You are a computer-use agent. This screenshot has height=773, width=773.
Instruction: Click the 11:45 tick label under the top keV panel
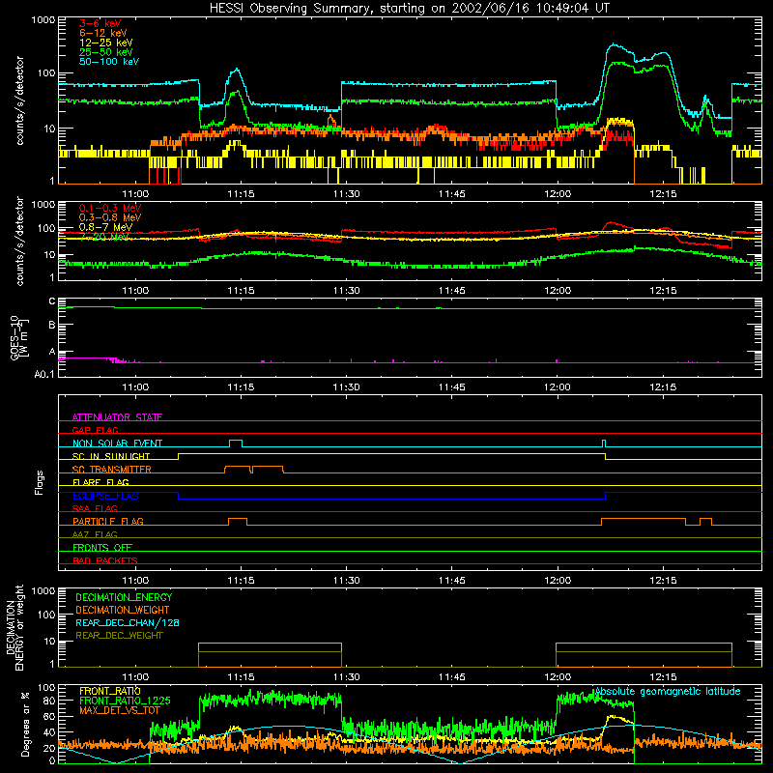pyautogui.click(x=452, y=194)
